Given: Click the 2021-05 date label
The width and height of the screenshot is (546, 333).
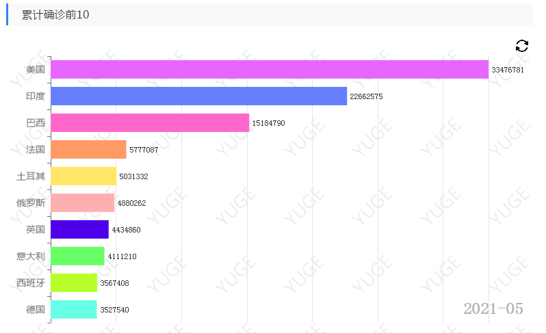Looking at the screenshot, I should [493, 308].
